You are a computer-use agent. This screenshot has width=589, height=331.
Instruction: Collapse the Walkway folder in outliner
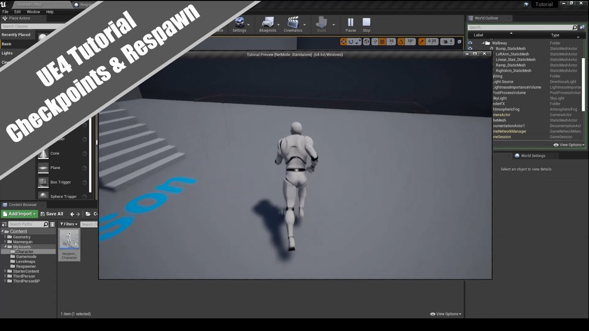click(483, 43)
